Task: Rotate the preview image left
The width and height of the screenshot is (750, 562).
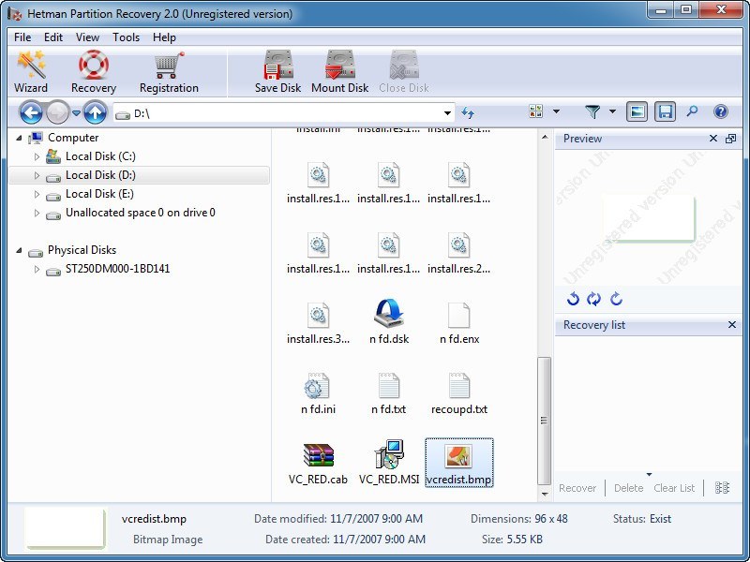Action: tap(574, 299)
